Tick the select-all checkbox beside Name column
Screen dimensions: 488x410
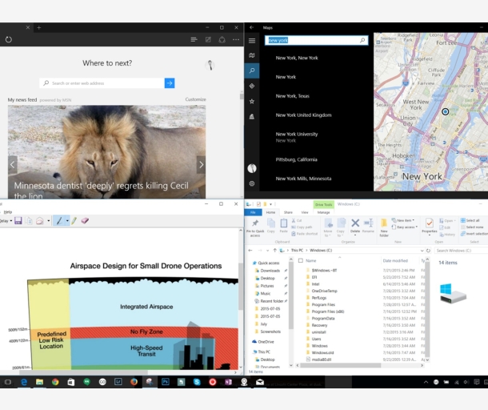(x=299, y=261)
